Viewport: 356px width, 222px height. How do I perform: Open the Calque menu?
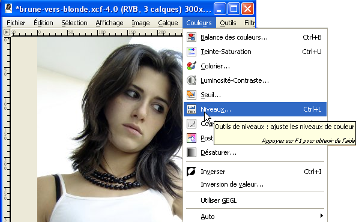(168, 23)
